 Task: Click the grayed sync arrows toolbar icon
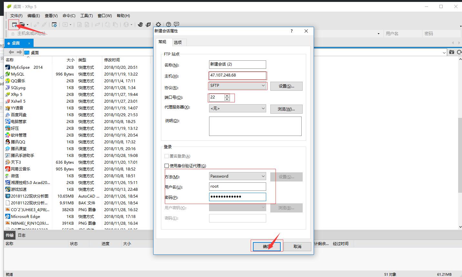pyautogui.click(x=97, y=25)
